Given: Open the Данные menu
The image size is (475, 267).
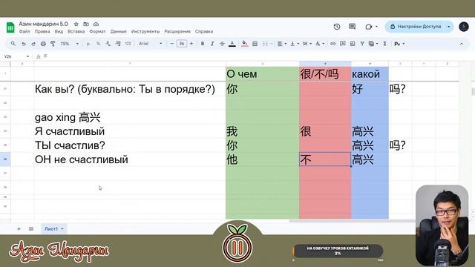Looking at the screenshot, I should coord(119,31).
